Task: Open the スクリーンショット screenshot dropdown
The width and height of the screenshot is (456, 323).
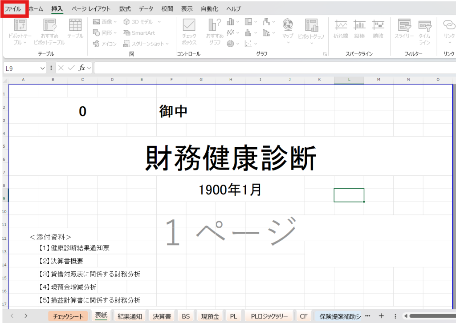Action: tap(147, 44)
